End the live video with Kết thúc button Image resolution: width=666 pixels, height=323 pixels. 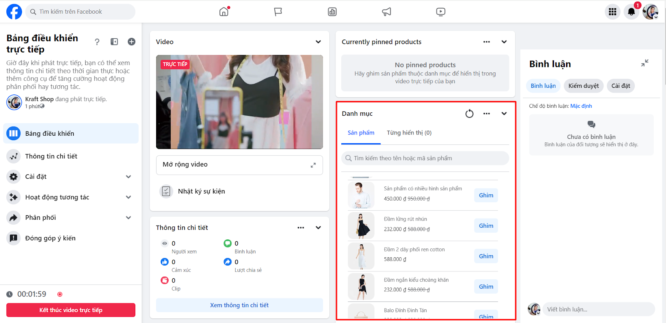click(x=71, y=310)
